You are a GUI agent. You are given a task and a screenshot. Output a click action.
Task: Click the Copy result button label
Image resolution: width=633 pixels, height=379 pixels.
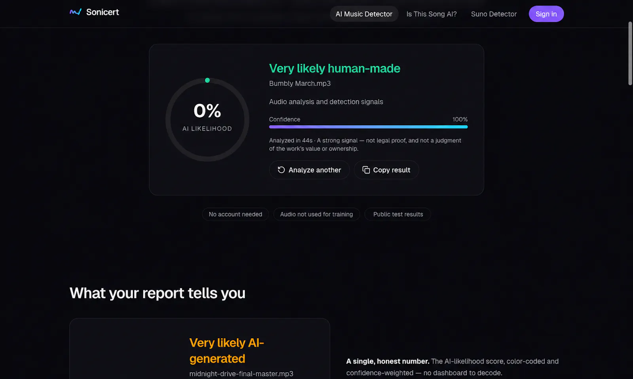tap(392, 170)
